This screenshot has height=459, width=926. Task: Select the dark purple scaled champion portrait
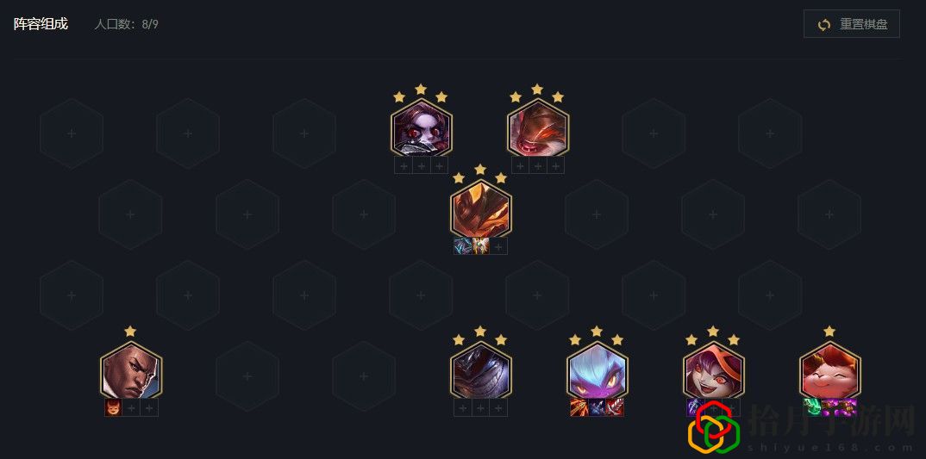click(481, 372)
